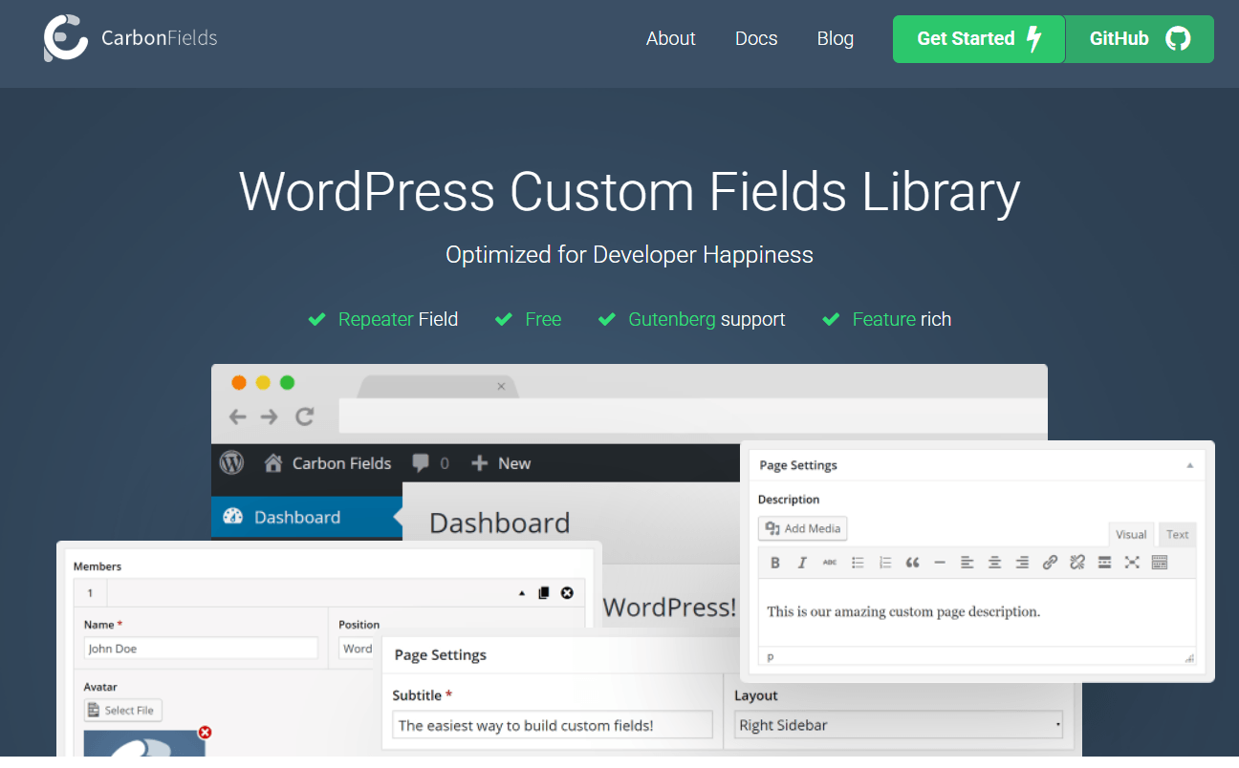The image size is (1239, 768).
Task: Follow the Repeater Field link
Action: 398,319
